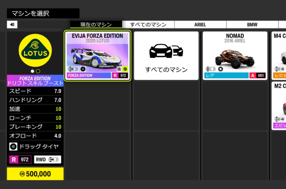Image resolution: width=286 pixels, height=189 pixels.
Task: Click the purple エピッ rarity bar on M2 card
Action: [279, 126]
